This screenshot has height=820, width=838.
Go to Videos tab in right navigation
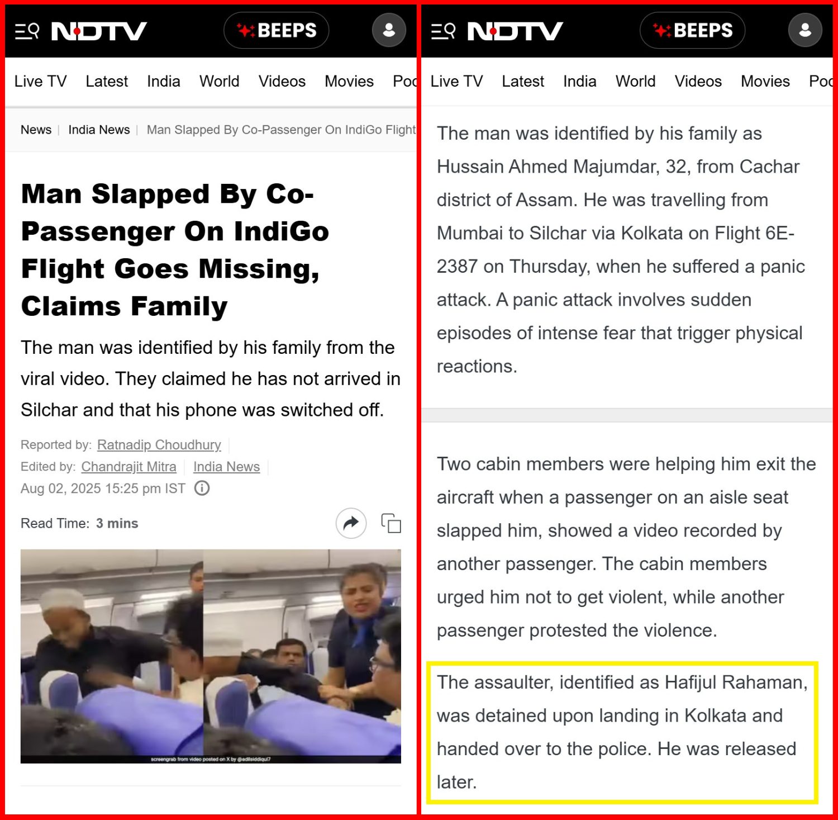tap(698, 82)
